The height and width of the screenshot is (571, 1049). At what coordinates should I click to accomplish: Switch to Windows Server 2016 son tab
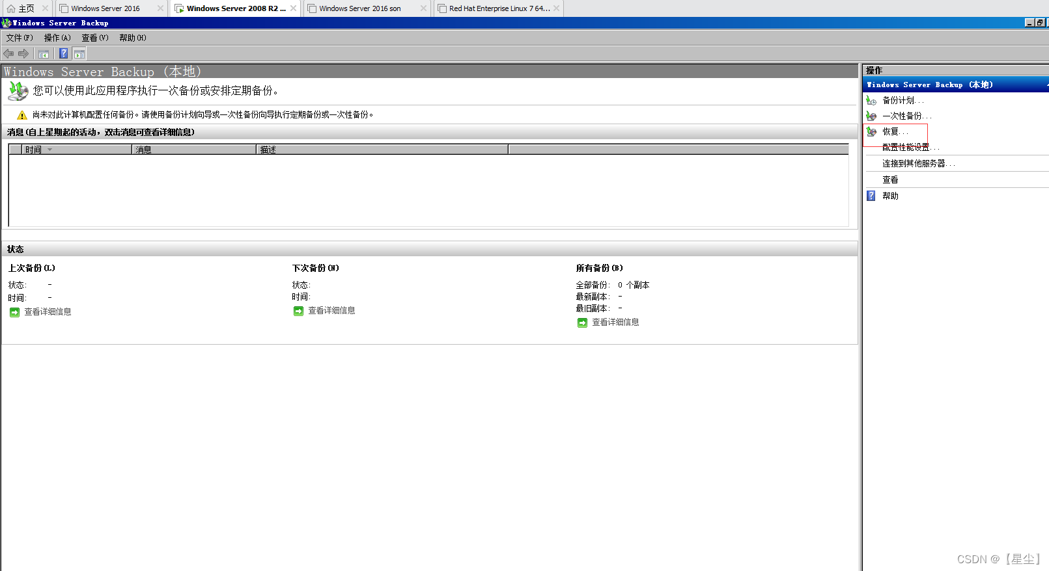pos(360,8)
